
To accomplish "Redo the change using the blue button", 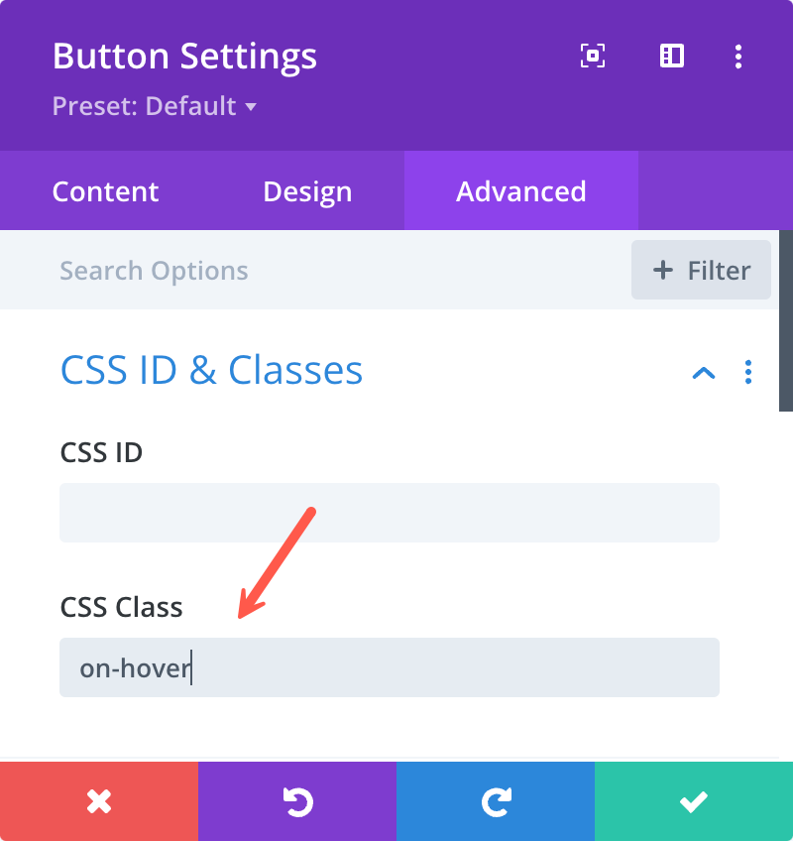I will (x=496, y=801).
